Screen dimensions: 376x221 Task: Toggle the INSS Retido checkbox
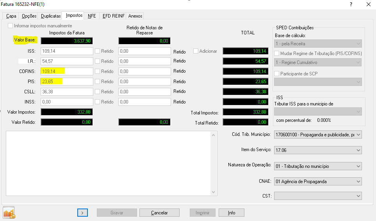pos(97,102)
